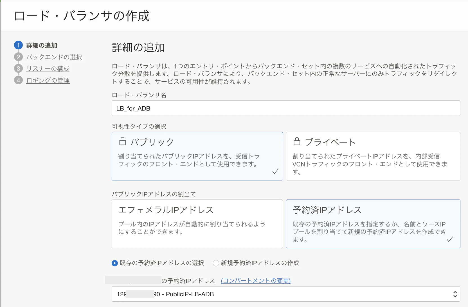Click the パブリックIPアドレスの割当て label
This screenshot has width=468, height=307.
(x=154, y=194)
